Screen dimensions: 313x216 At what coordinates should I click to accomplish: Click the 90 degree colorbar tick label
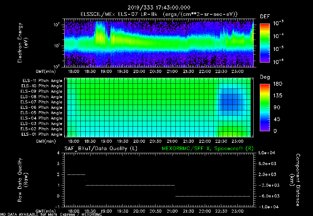[276, 107]
